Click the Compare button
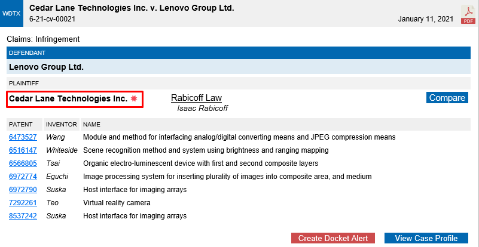The height and width of the screenshot is (247, 479). [x=447, y=98]
